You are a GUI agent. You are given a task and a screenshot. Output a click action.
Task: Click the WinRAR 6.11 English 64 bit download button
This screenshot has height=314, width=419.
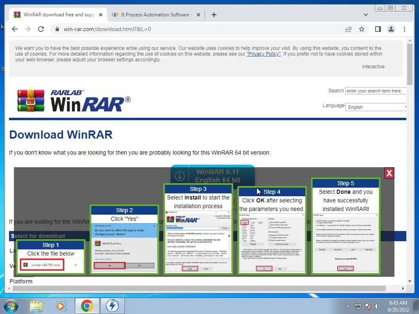212,175
